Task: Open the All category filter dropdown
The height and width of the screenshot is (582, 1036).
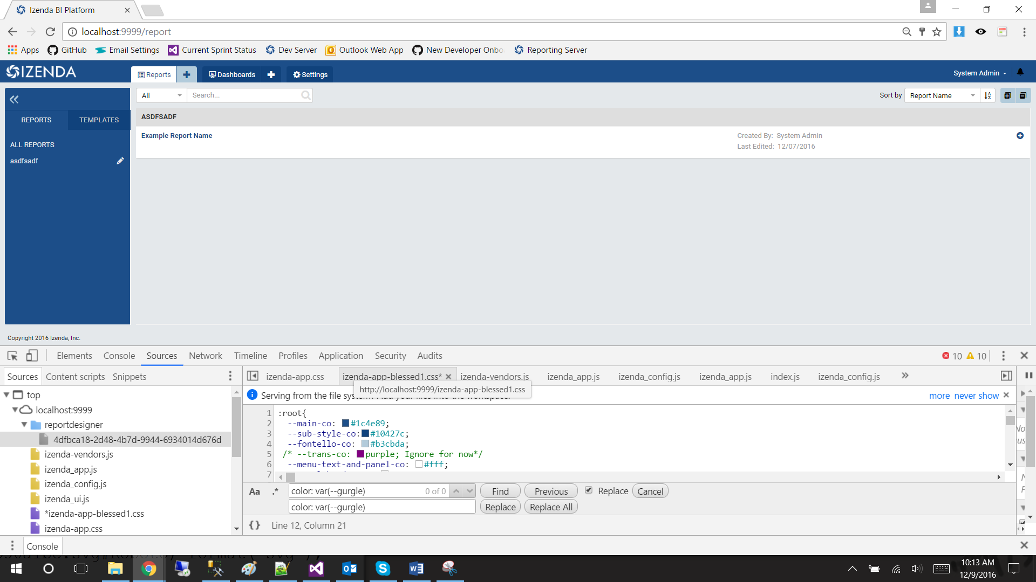Action: pos(161,95)
